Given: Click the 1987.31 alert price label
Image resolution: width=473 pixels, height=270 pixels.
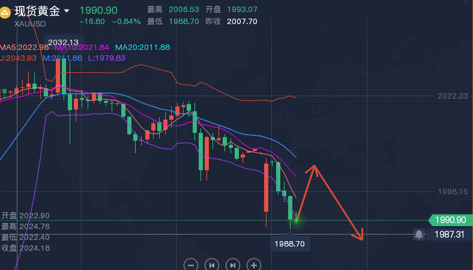Looking at the screenshot, I should 450,235.
